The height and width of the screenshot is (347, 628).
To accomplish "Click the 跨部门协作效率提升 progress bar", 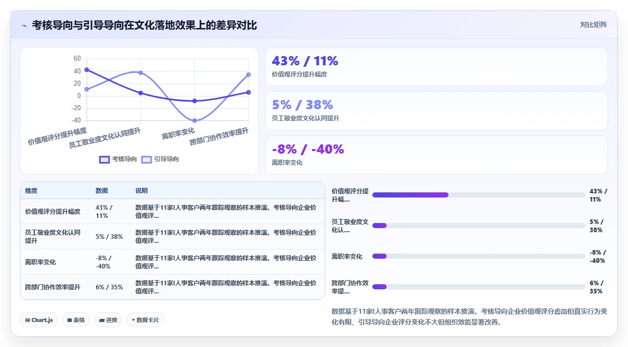I will (x=479, y=287).
